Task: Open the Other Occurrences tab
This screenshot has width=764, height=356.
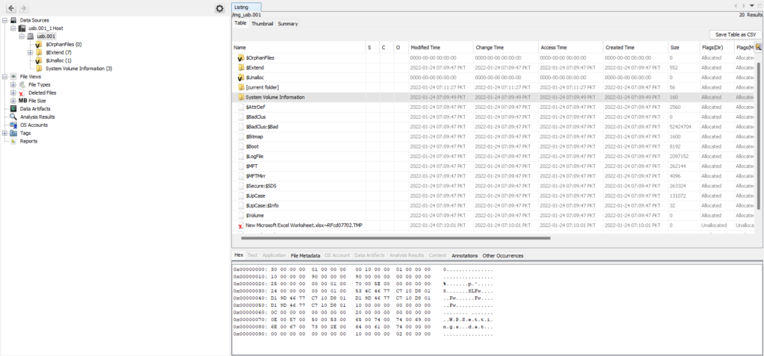Action: pyautogui.click(x=503, y=255)
